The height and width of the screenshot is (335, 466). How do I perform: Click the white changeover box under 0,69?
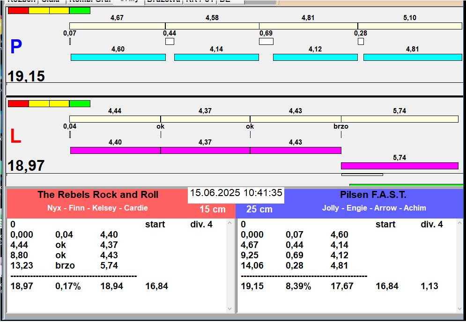click(266, 42)
